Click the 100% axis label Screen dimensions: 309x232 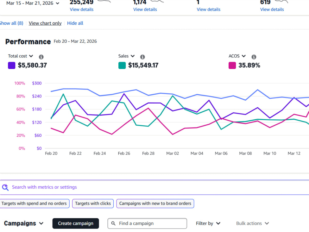tap(19, 83)
